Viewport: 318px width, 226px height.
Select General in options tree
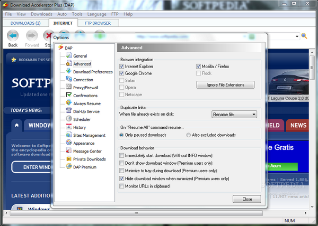[80, 56]
